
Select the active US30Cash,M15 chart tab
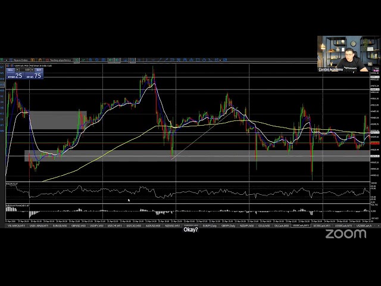(301, 226)
